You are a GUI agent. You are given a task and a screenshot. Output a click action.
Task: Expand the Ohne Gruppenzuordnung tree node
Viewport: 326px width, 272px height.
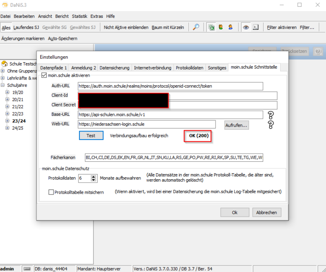3,71
